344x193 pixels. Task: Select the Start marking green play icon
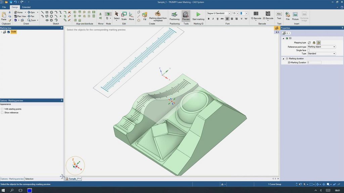[198, 15]
